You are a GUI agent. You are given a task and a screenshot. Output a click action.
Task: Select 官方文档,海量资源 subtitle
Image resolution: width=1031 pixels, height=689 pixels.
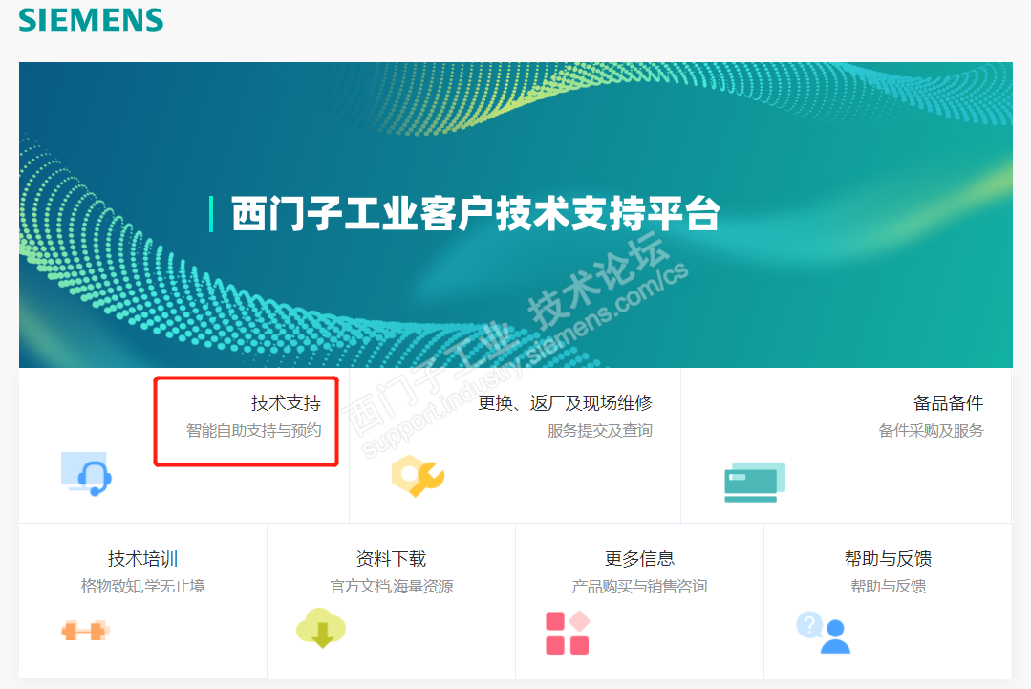[x=391, y=586]
